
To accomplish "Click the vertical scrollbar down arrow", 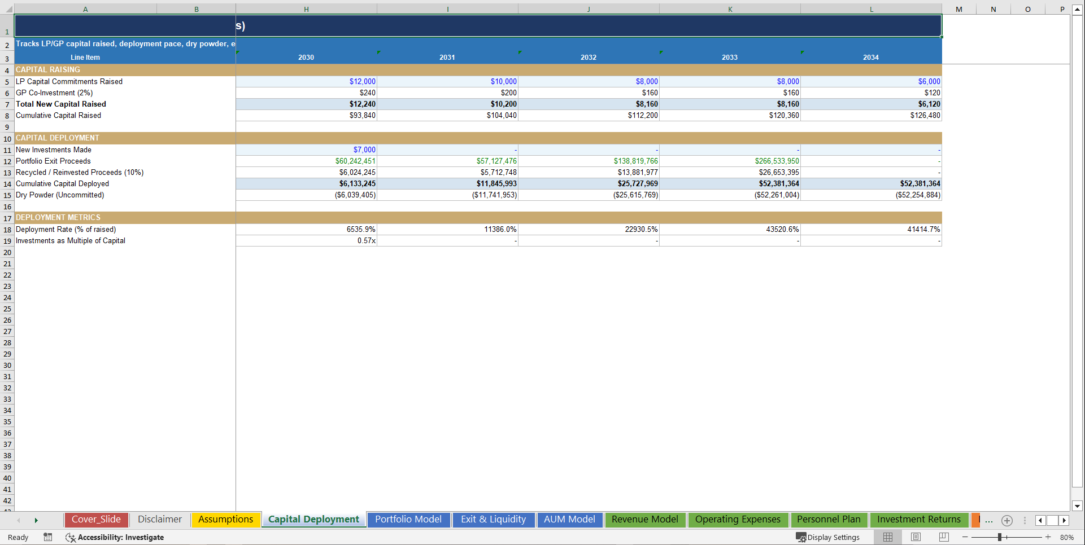I will pos(1077,506).
